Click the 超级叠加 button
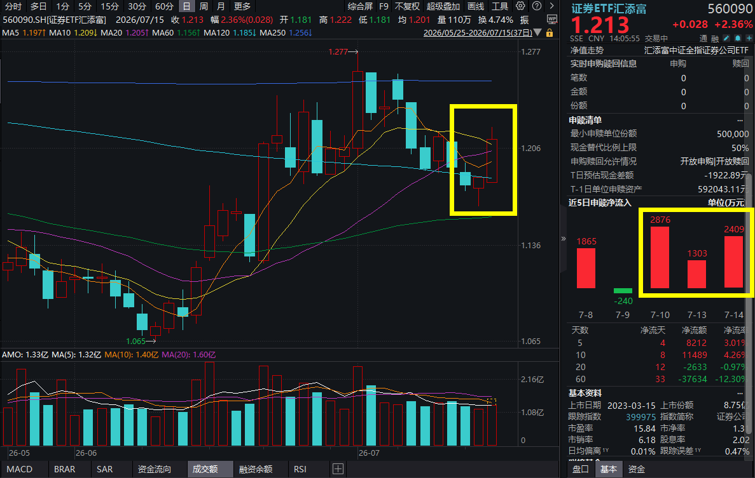This screenshot has height=478, width=755. coord(443,6)
